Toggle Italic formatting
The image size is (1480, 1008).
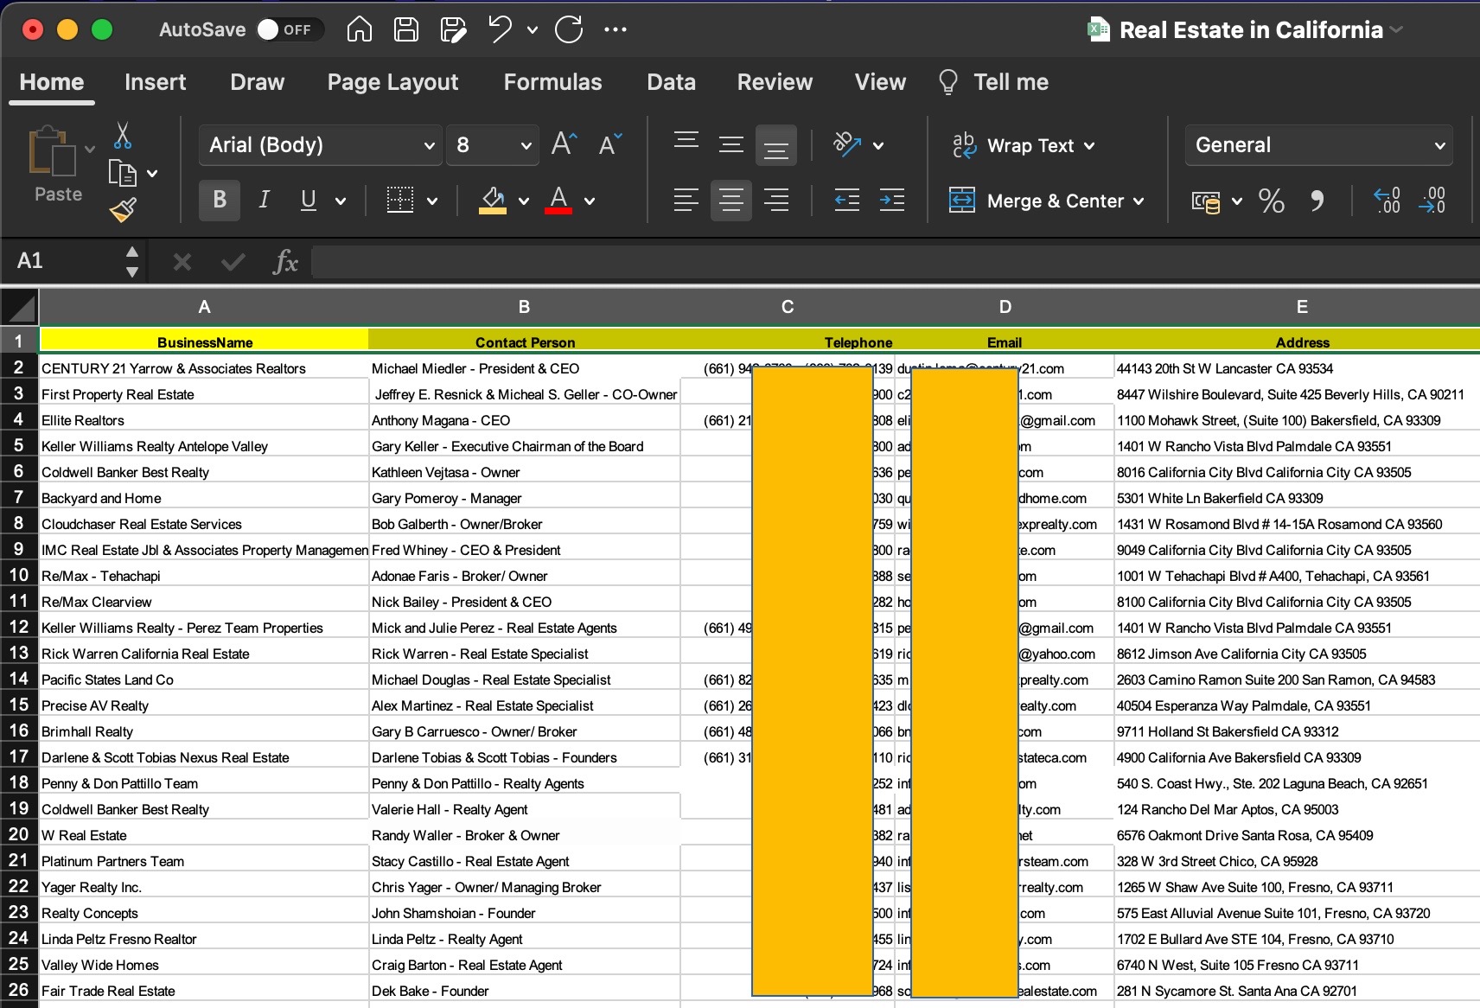264,201
